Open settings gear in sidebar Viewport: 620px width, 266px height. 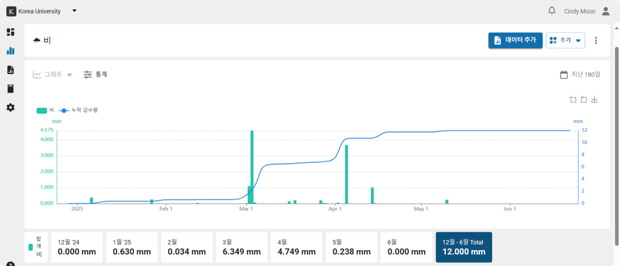pos(11,107)
